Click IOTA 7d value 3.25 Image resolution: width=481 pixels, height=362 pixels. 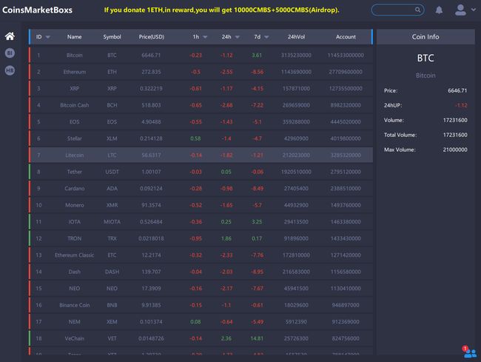(x=257, y=221)
